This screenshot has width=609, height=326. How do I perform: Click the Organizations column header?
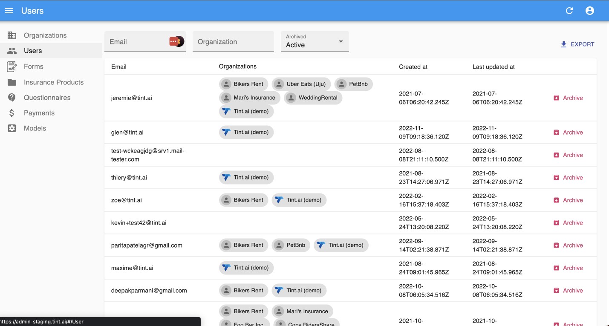pyautogui.click(x=238, y=66)
